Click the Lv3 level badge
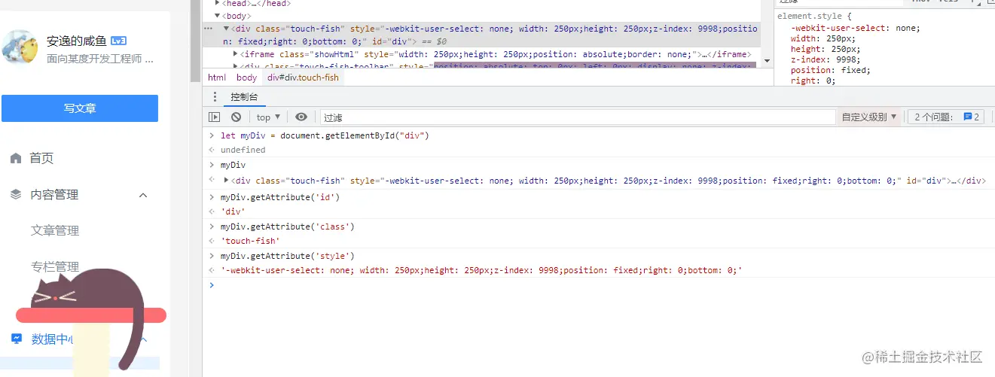 pyautogui.click(x=118, y=41)
